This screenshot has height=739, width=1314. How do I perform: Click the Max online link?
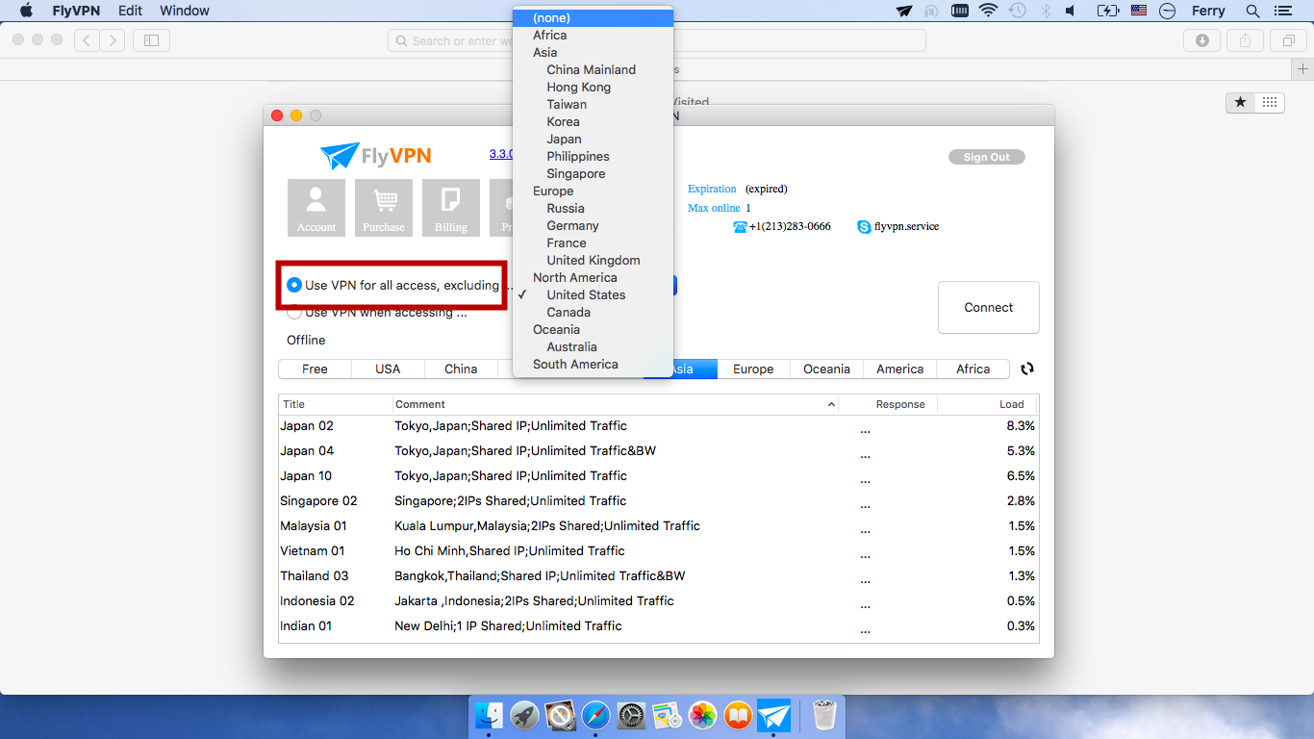click(714, 208)
